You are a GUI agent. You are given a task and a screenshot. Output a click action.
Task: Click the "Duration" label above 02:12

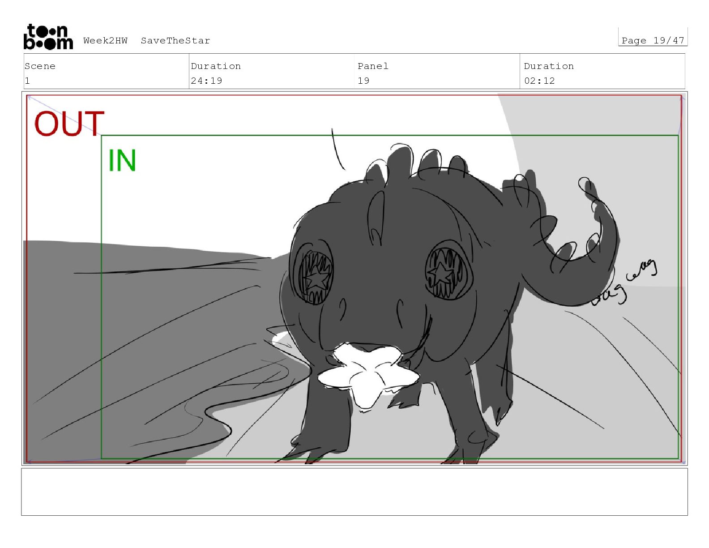point(549,66)
